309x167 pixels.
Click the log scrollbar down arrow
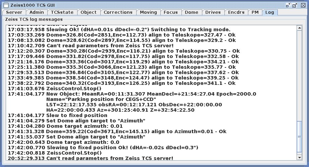300,157
